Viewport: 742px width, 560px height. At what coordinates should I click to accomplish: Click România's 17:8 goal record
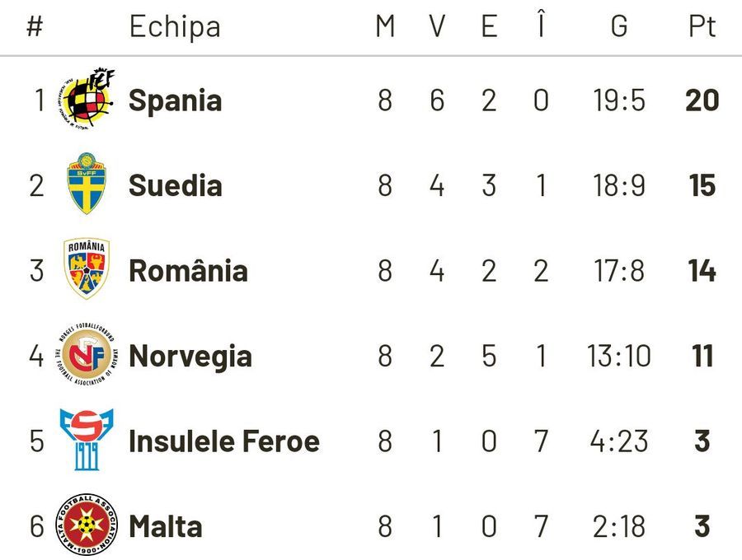pyautogui.click(x=619, y=270)
